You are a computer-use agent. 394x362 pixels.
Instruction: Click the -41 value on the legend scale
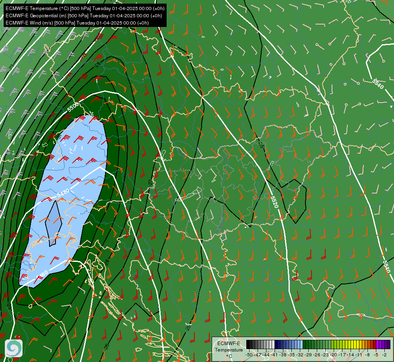point(274,355)
